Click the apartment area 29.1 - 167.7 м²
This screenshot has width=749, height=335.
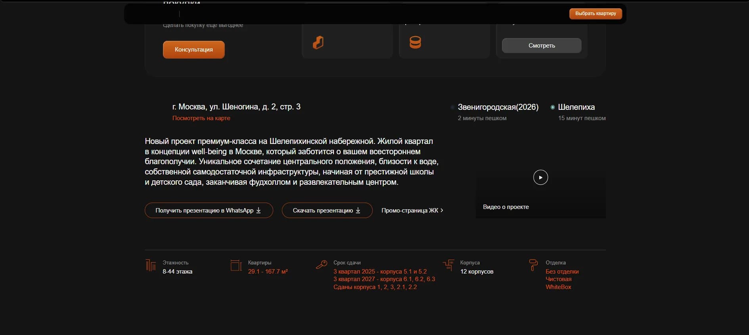click(268, 272)
